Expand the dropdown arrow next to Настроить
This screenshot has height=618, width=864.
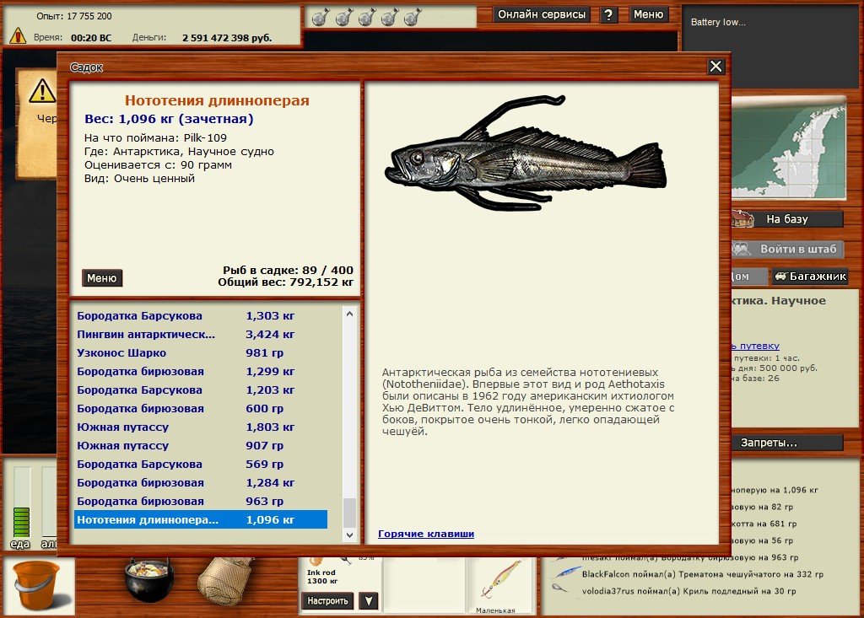(x=367, y=601)
